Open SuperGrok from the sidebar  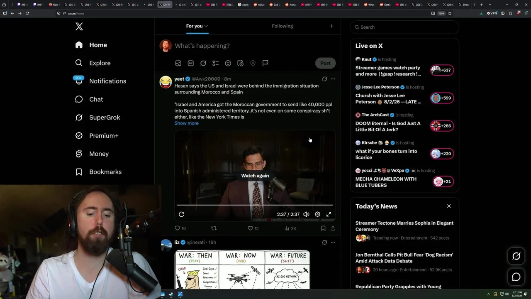click(97, 118)
